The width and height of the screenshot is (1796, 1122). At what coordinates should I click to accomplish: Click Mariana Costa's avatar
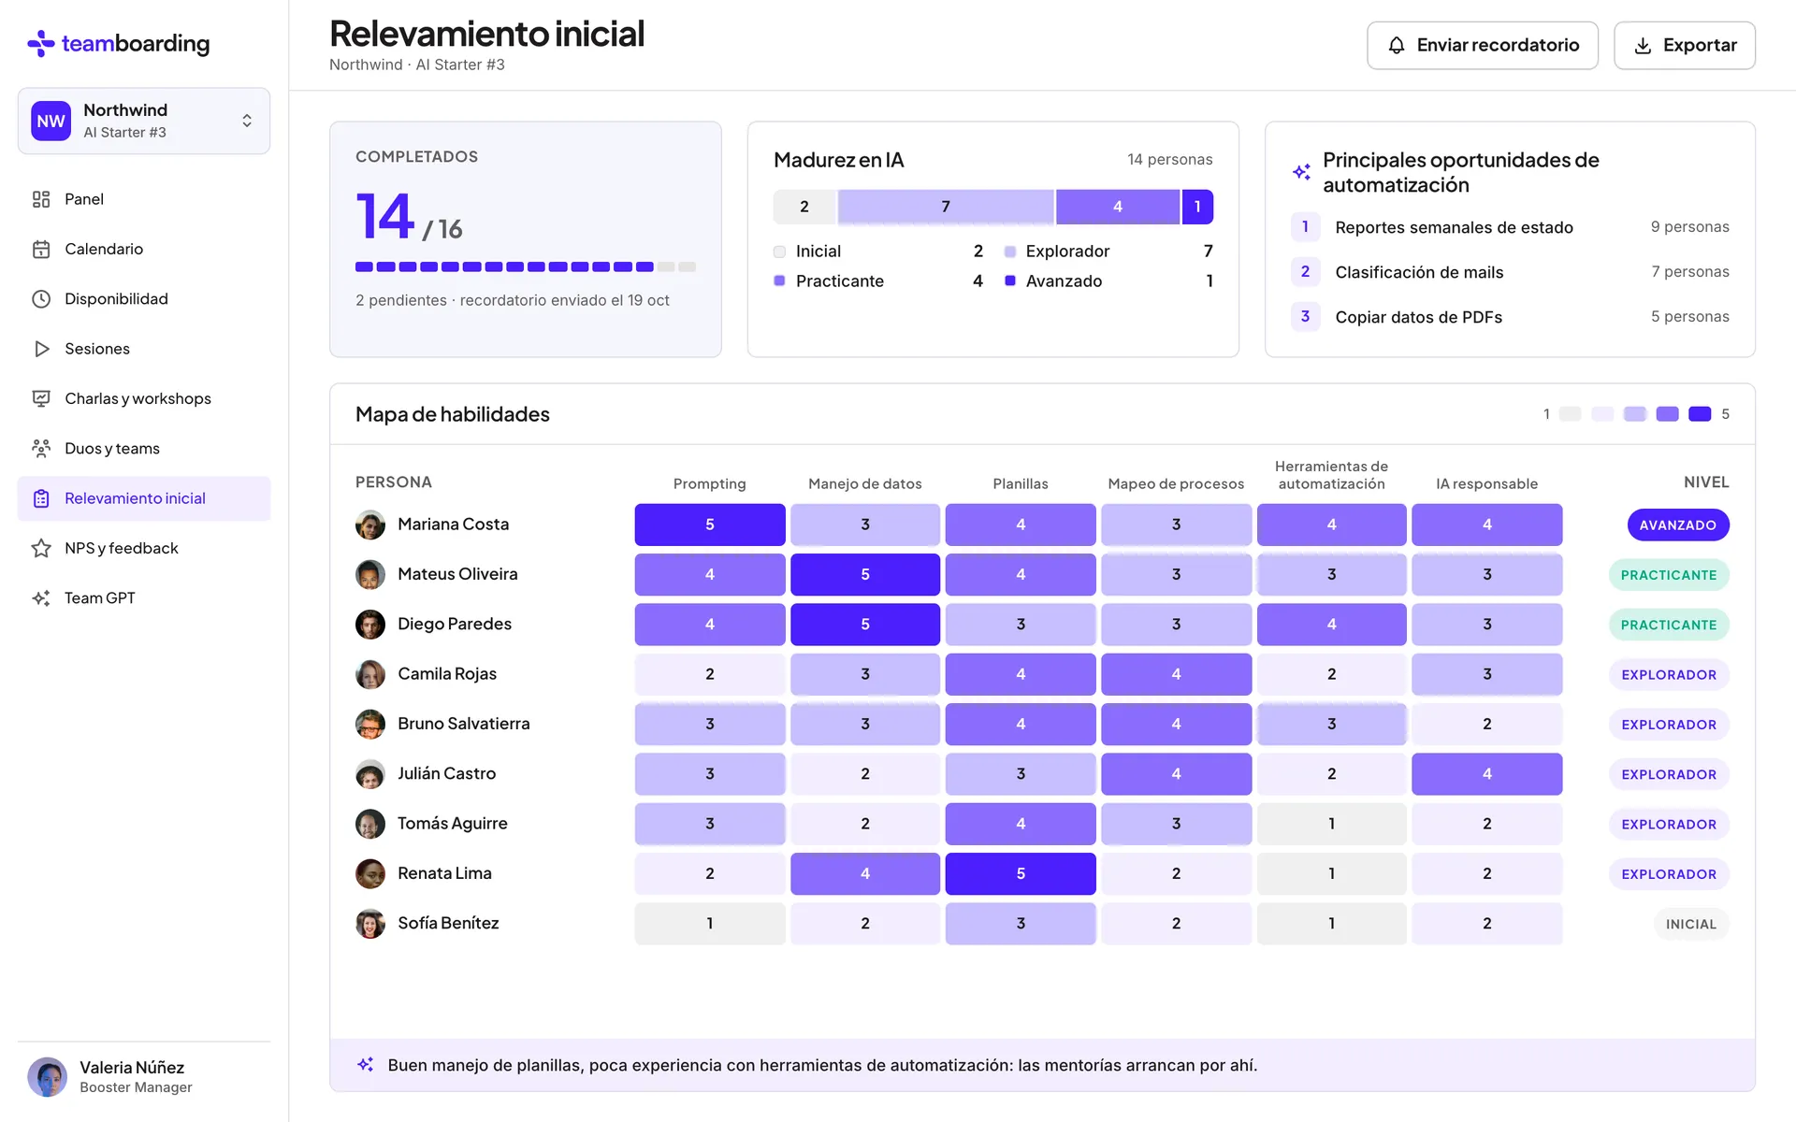point(370,525)
